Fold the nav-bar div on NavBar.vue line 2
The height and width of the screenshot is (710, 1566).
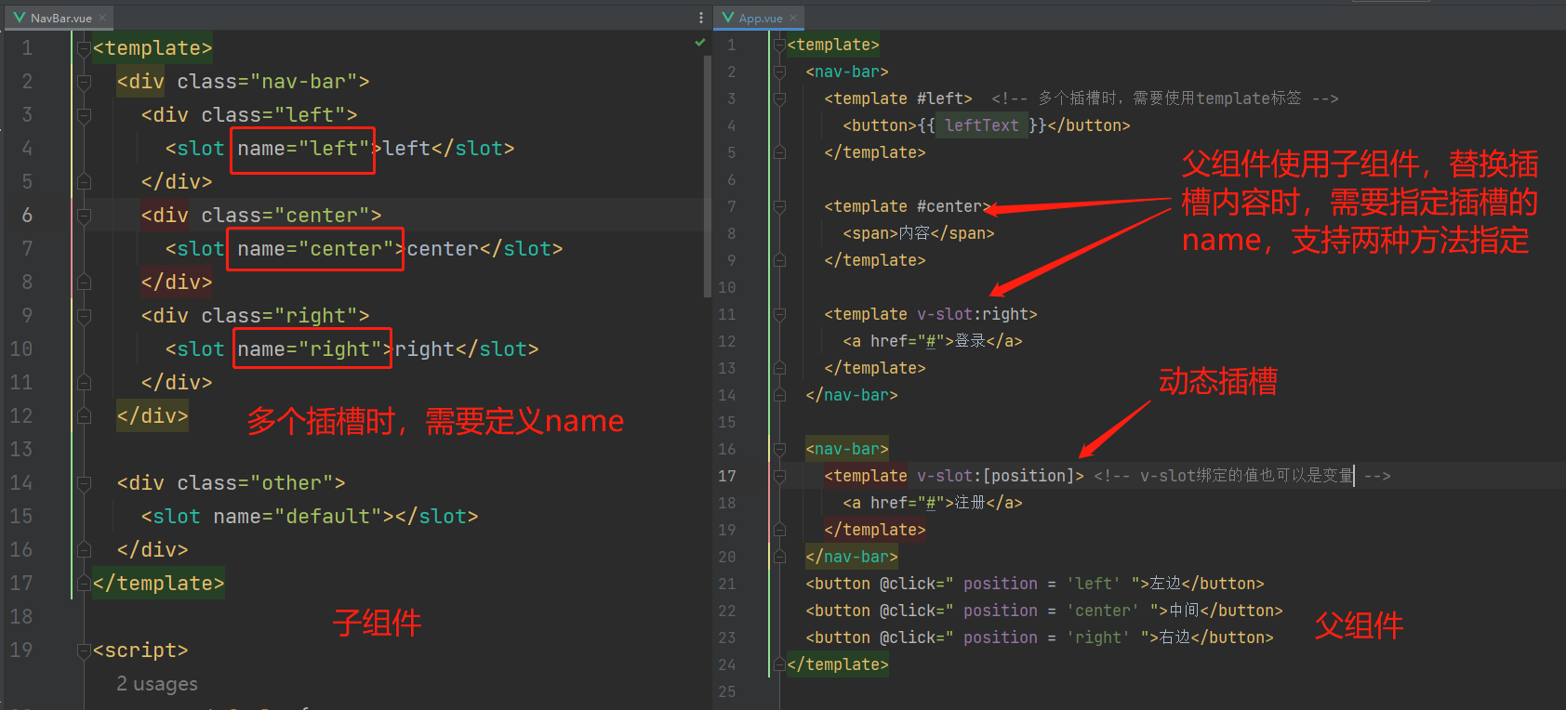(84, 82)
